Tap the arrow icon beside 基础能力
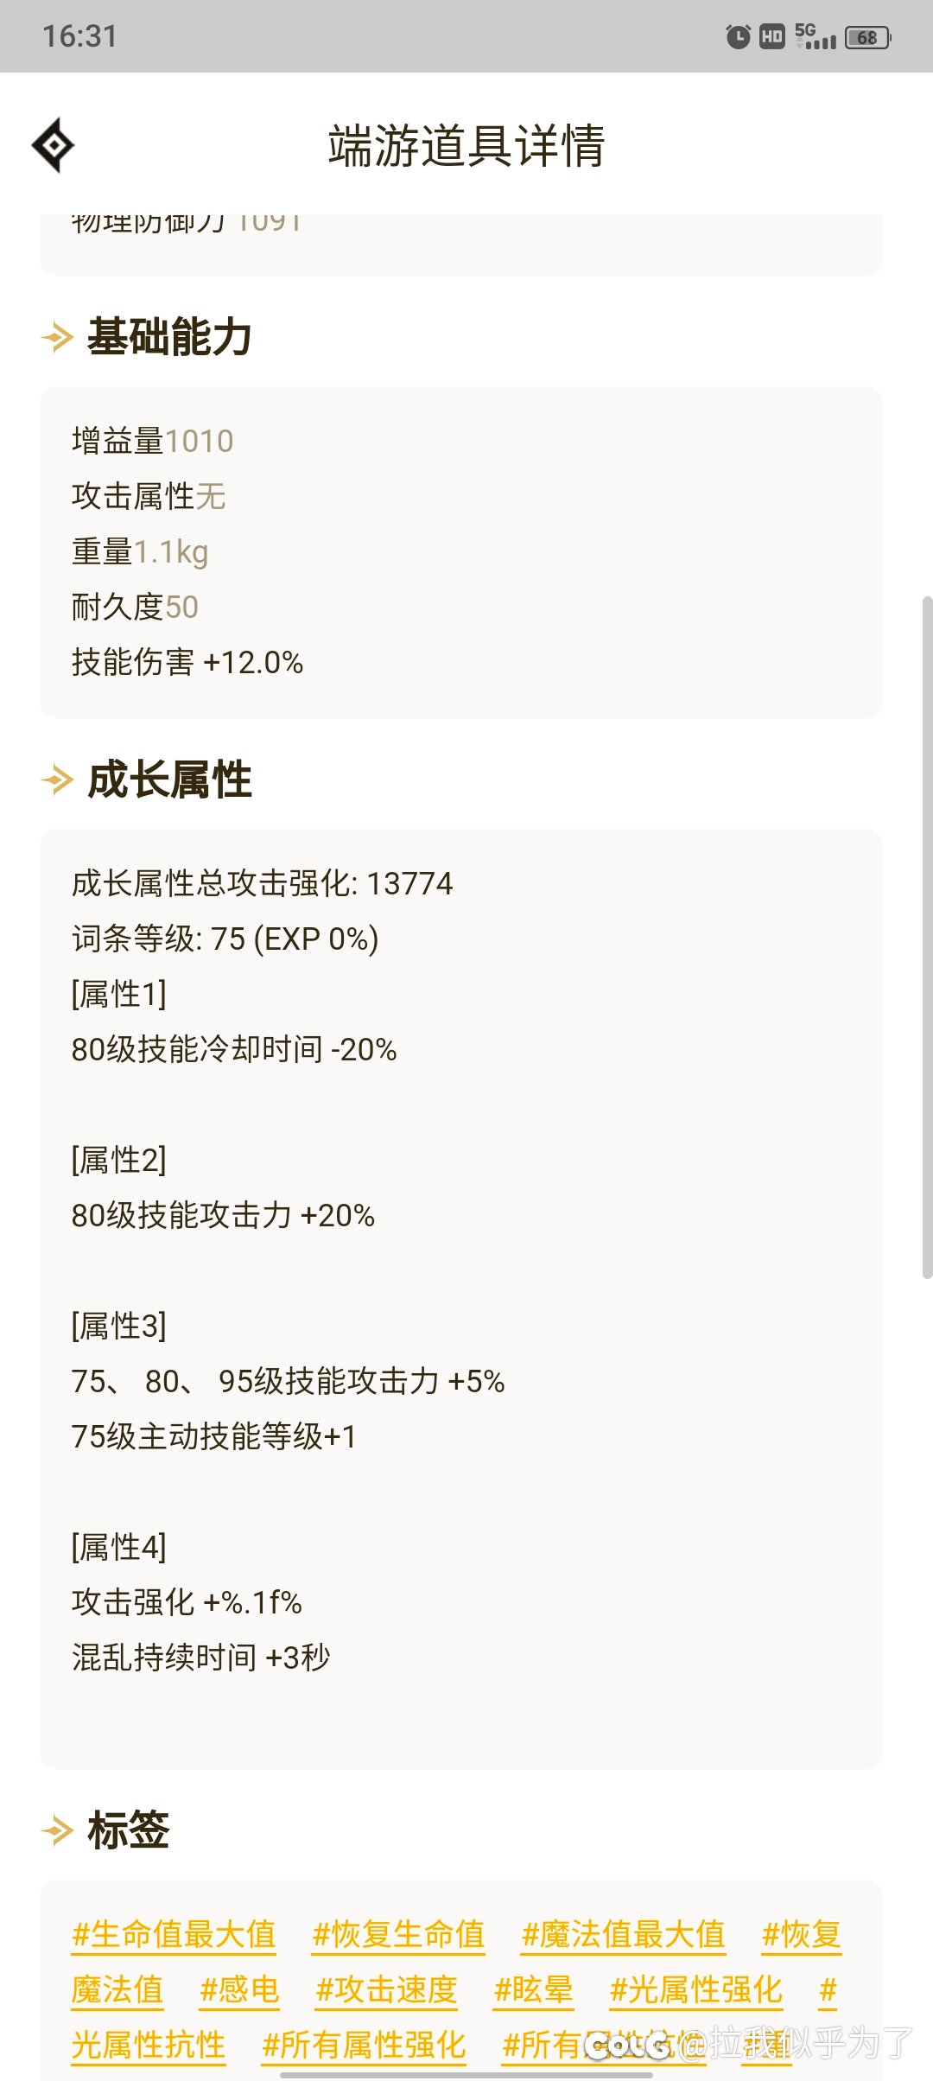 pos(58,337)
